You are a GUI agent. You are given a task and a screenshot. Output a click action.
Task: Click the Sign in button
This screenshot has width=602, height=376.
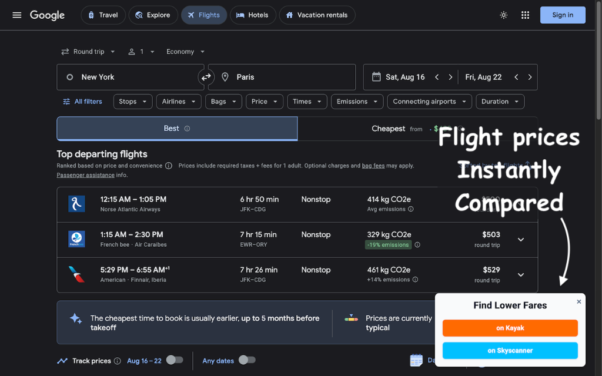coord(562,15)
